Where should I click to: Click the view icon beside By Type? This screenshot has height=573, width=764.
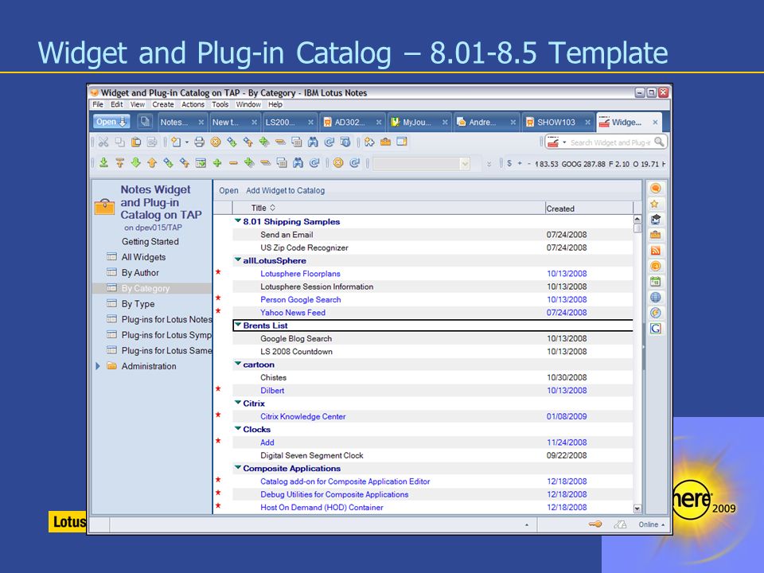(x=111, y=303)
